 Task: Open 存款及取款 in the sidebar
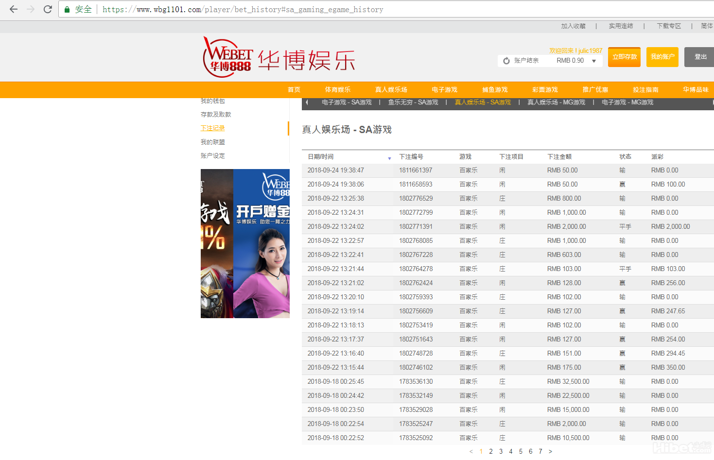click(216, 115)
